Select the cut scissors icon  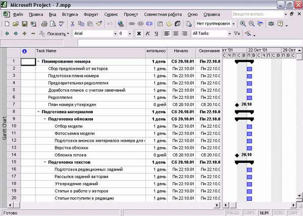[x=72, y=24]
